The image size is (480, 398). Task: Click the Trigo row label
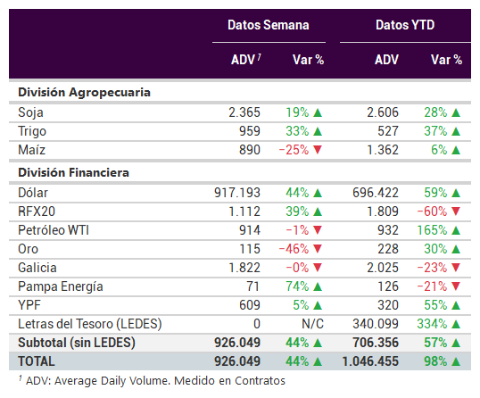tap(32, 131)
